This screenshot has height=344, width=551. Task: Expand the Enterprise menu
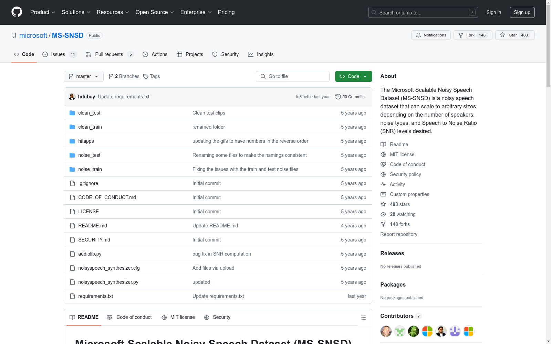tap(196, 12)
